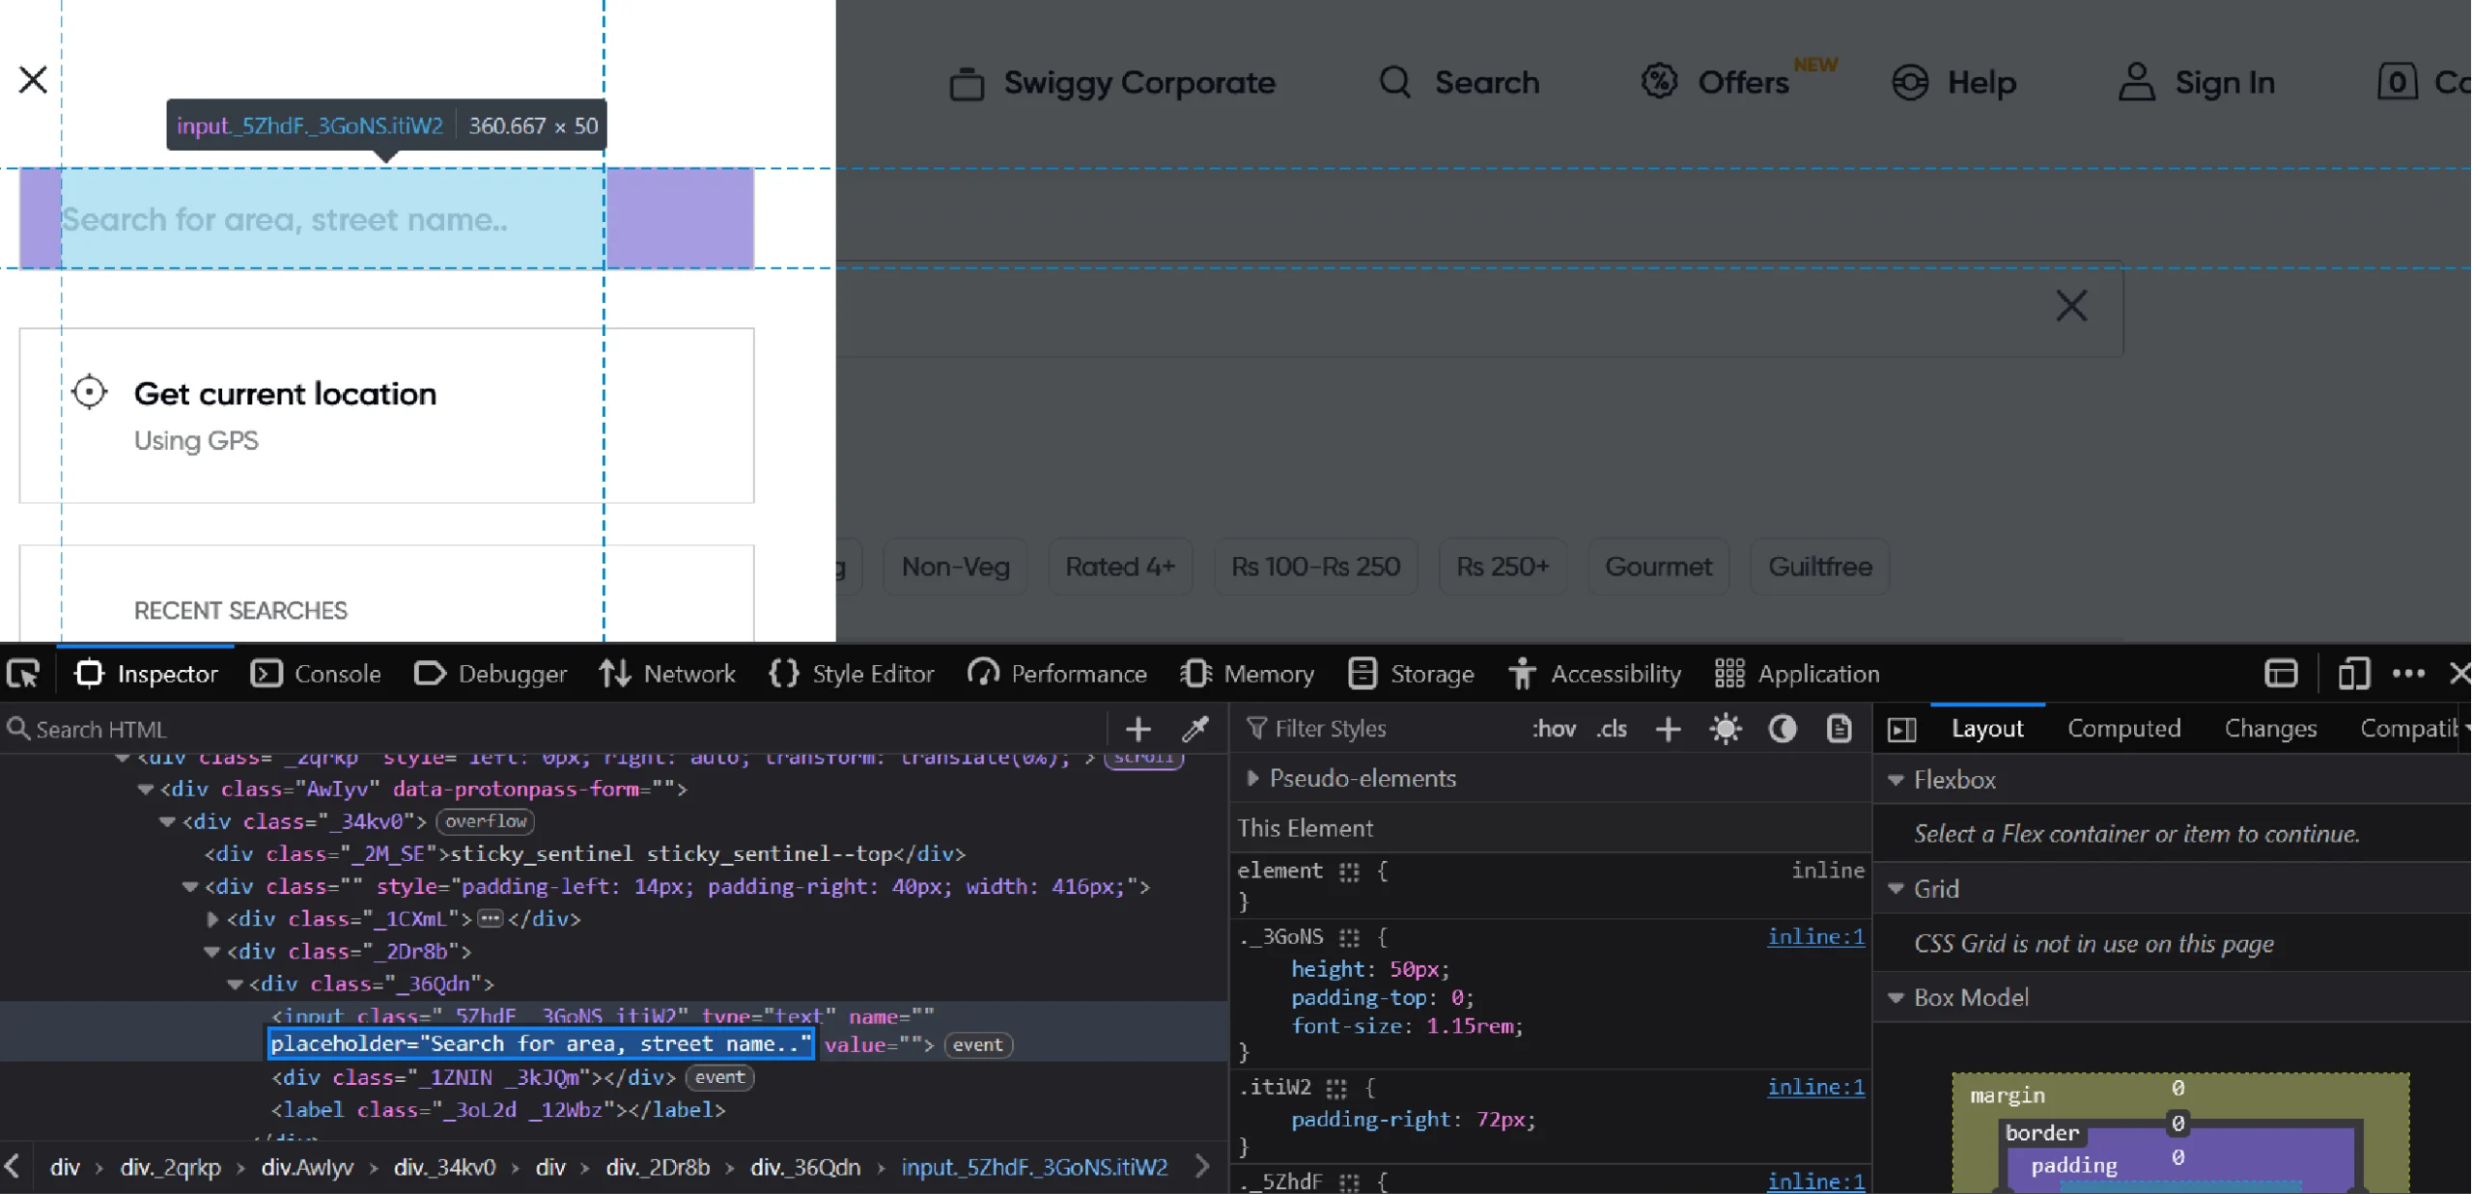Collapse div class _34kv0 node
This screenshot has height=1194, width=2472.
(168, 821)
